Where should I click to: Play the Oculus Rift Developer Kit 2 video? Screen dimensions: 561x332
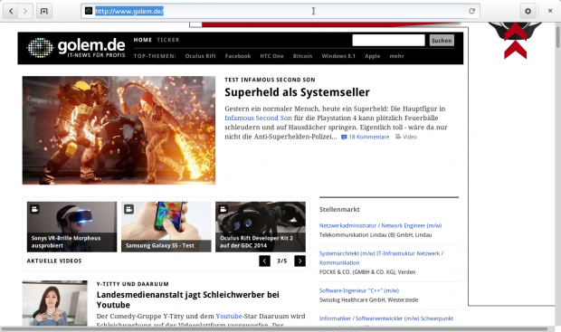pyautogui.click(x=261, y=227)
